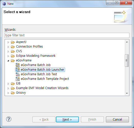This screenshot has width=134, height=128.
Task: Click the wizard list scrollbar thumb
Action: [127, 60]
